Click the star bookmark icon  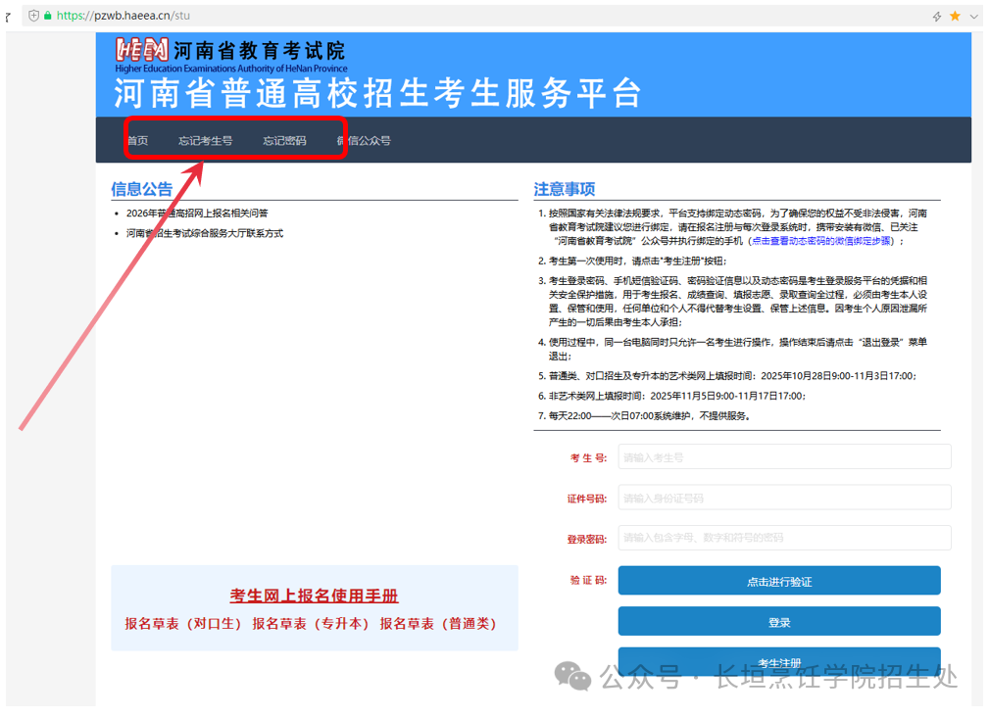[956, 16]
